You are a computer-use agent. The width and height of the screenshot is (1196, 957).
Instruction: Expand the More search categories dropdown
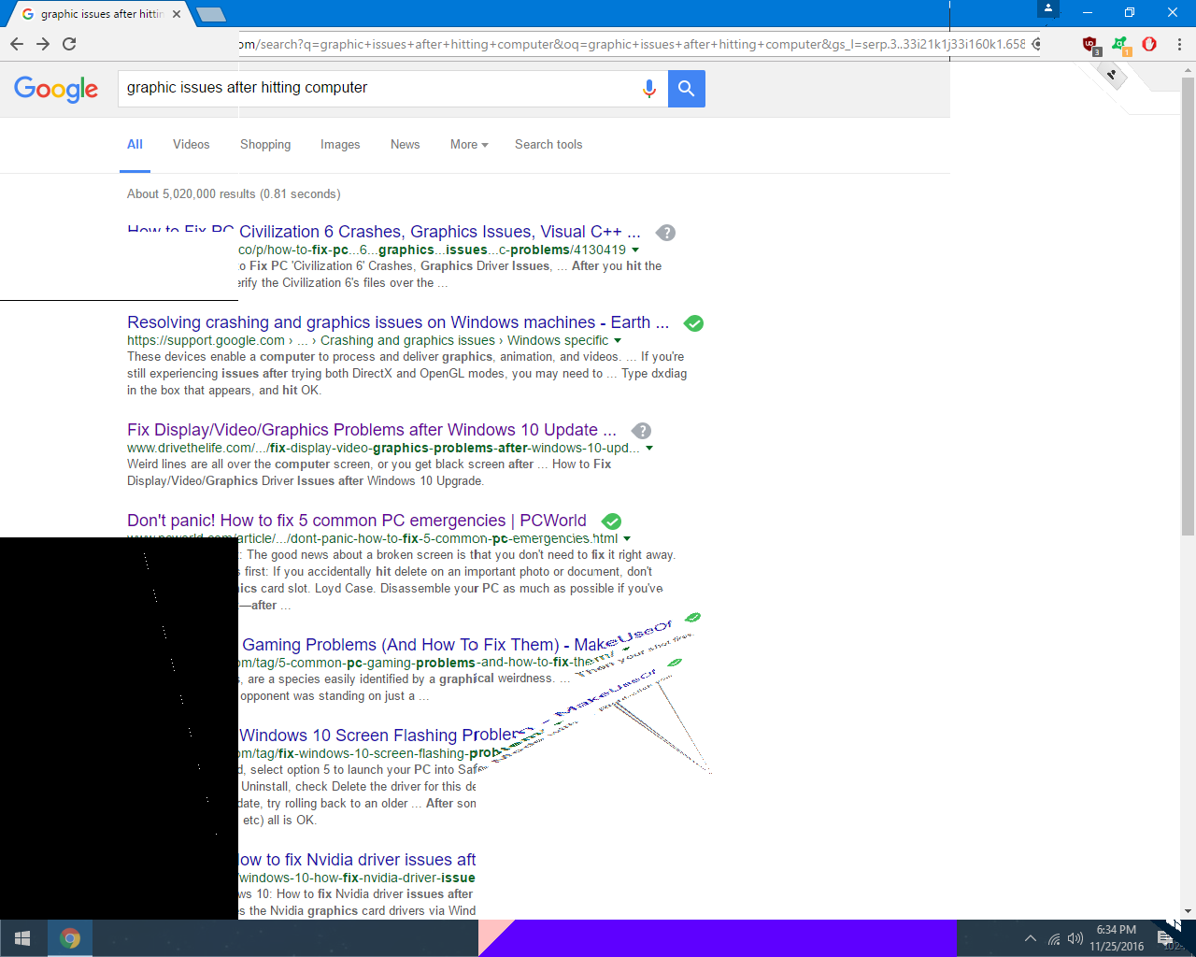click(469, 145)
